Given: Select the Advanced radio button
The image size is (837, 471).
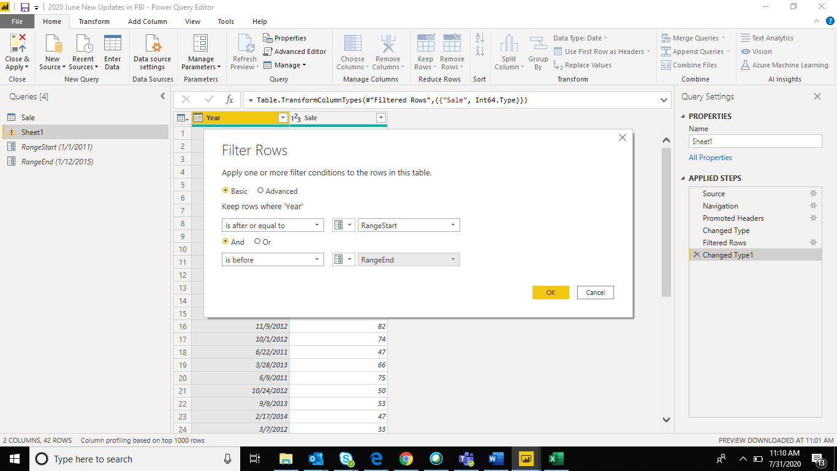Looking at the screenshot, I should [260, 191].
